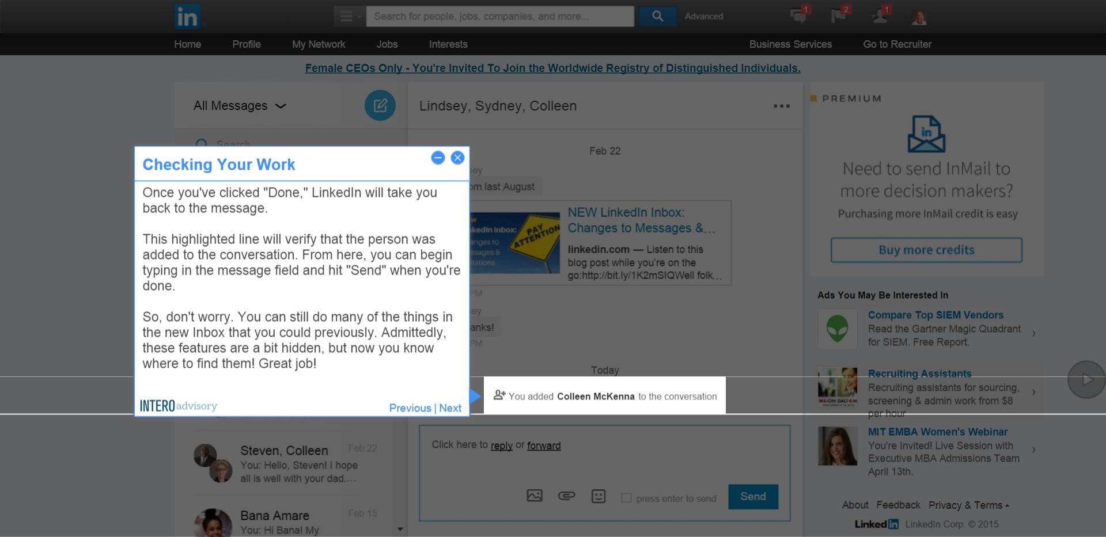Open Business Services menu

[x=790, y=44]
